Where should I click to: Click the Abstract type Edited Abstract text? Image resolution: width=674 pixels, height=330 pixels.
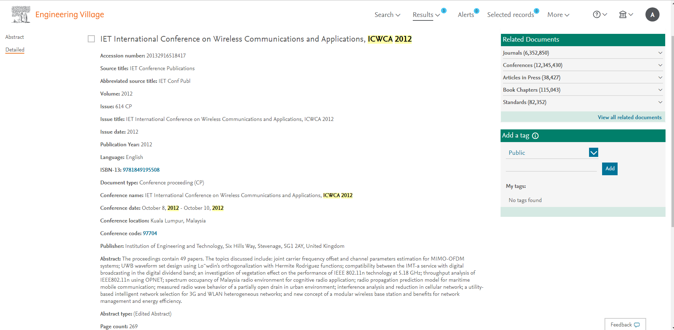[x=136, y=314]
